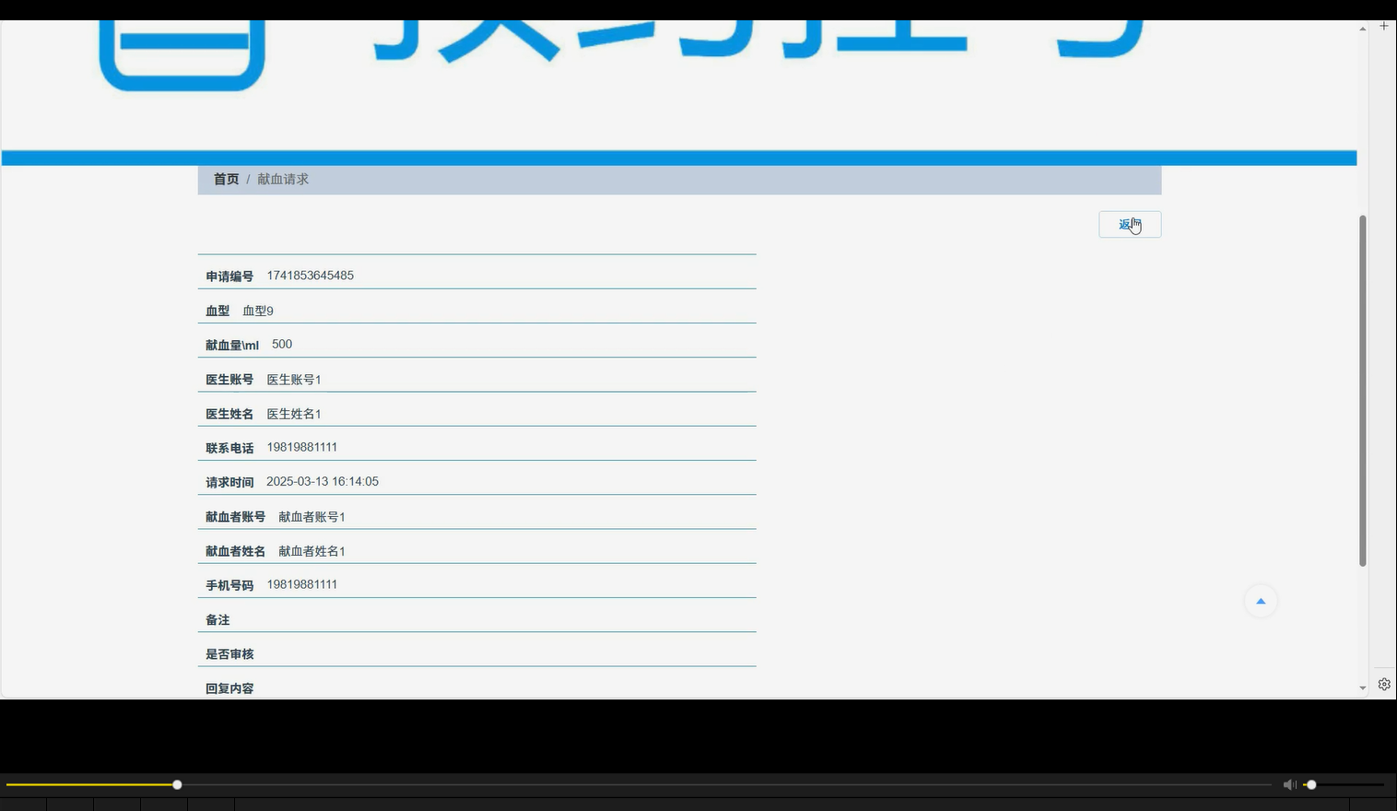This screenshot has height=811, width=1397.
Task: Click the phone number beside 联系电话
Action: click(x=302, y=447)
